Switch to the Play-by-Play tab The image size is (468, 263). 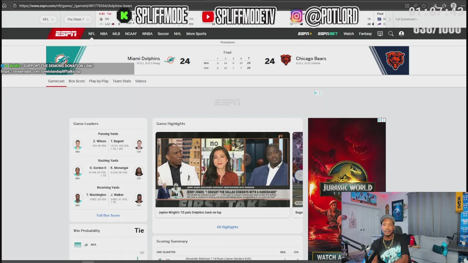[99, 81]
